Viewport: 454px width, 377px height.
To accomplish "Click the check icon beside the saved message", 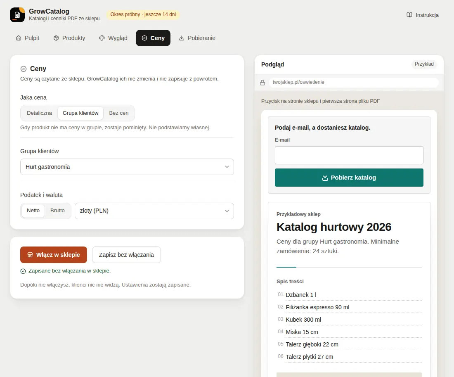I will [x=23, y=271].
